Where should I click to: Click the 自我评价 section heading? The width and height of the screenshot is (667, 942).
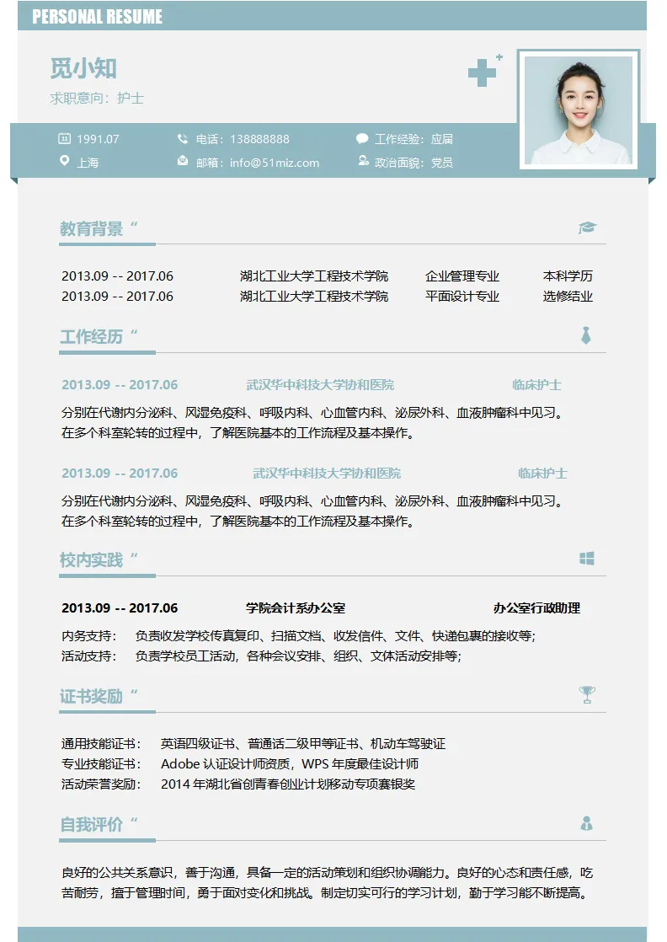point(91,824)
